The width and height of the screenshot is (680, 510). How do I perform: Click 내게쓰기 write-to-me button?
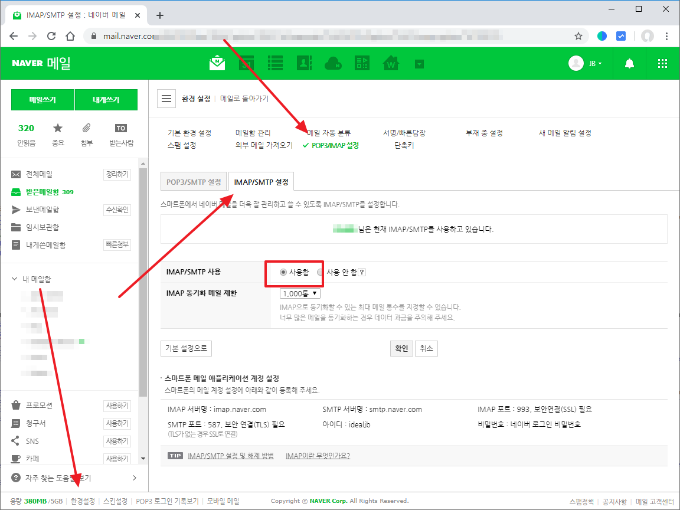point(106,100)
